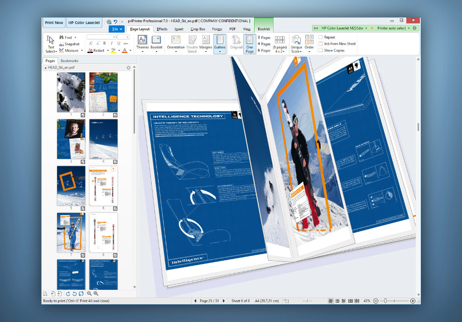Open Margins settings
Image resolution: width=462 pixels, height=322 pixels.
[x=206, y=44]
